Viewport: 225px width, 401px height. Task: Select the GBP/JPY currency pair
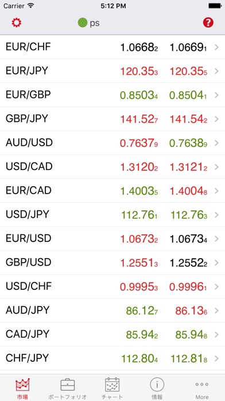[x=27, y=119]
